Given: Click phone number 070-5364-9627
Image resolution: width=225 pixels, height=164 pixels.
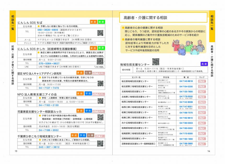Looking at the screenshot, I should (49, 63).
